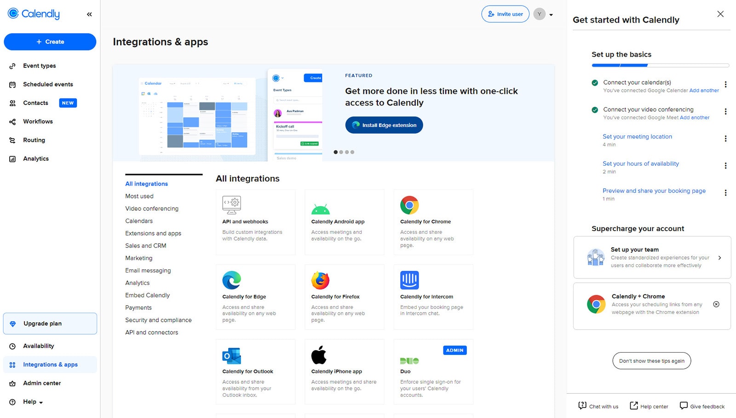Open options menu for Set your meeting location
Image resolution: width=736 pixels, height=418 pixels.
tap(725, 139)
